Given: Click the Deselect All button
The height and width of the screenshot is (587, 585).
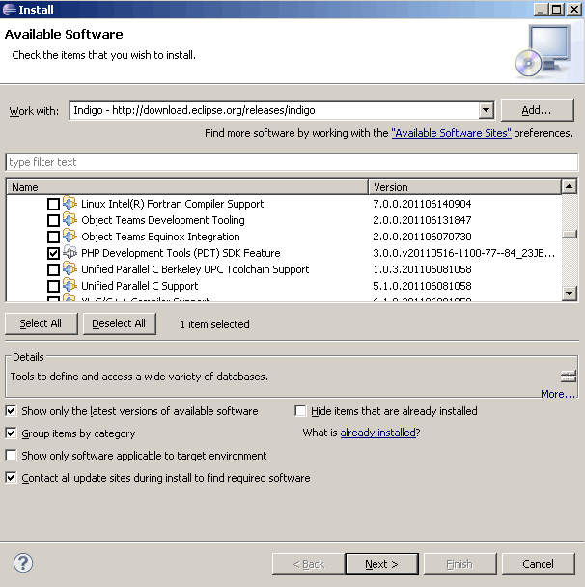Looking at the screenshot, I should click(119, 323).
